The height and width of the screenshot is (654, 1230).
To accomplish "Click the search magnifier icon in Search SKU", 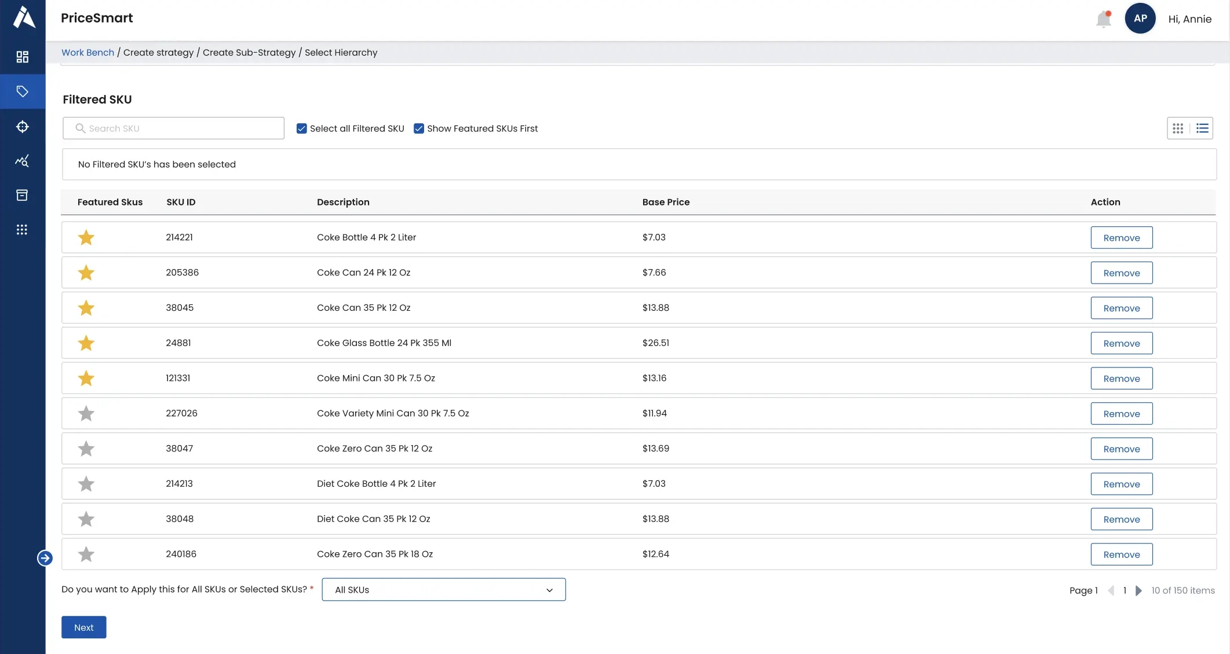I will point(81,128).
